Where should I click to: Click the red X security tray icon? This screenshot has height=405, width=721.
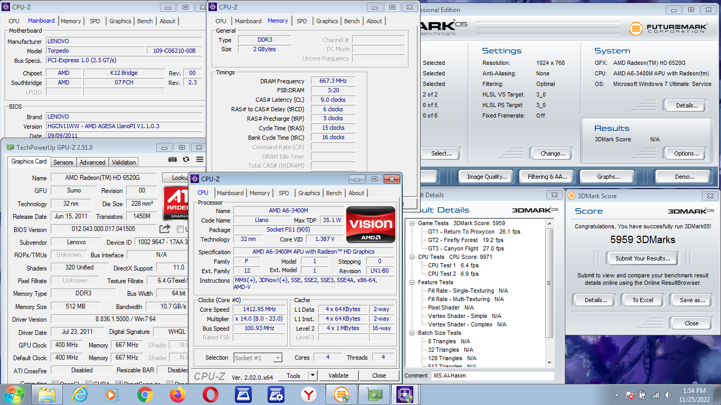click(630, 395)
